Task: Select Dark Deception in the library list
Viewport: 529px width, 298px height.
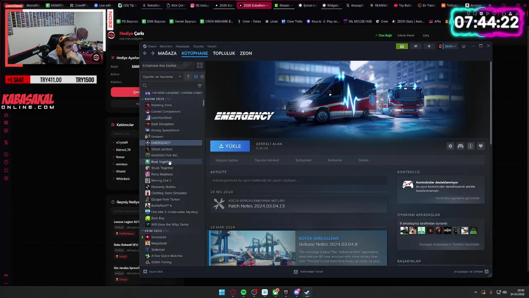Action: (x=162, y=124)
